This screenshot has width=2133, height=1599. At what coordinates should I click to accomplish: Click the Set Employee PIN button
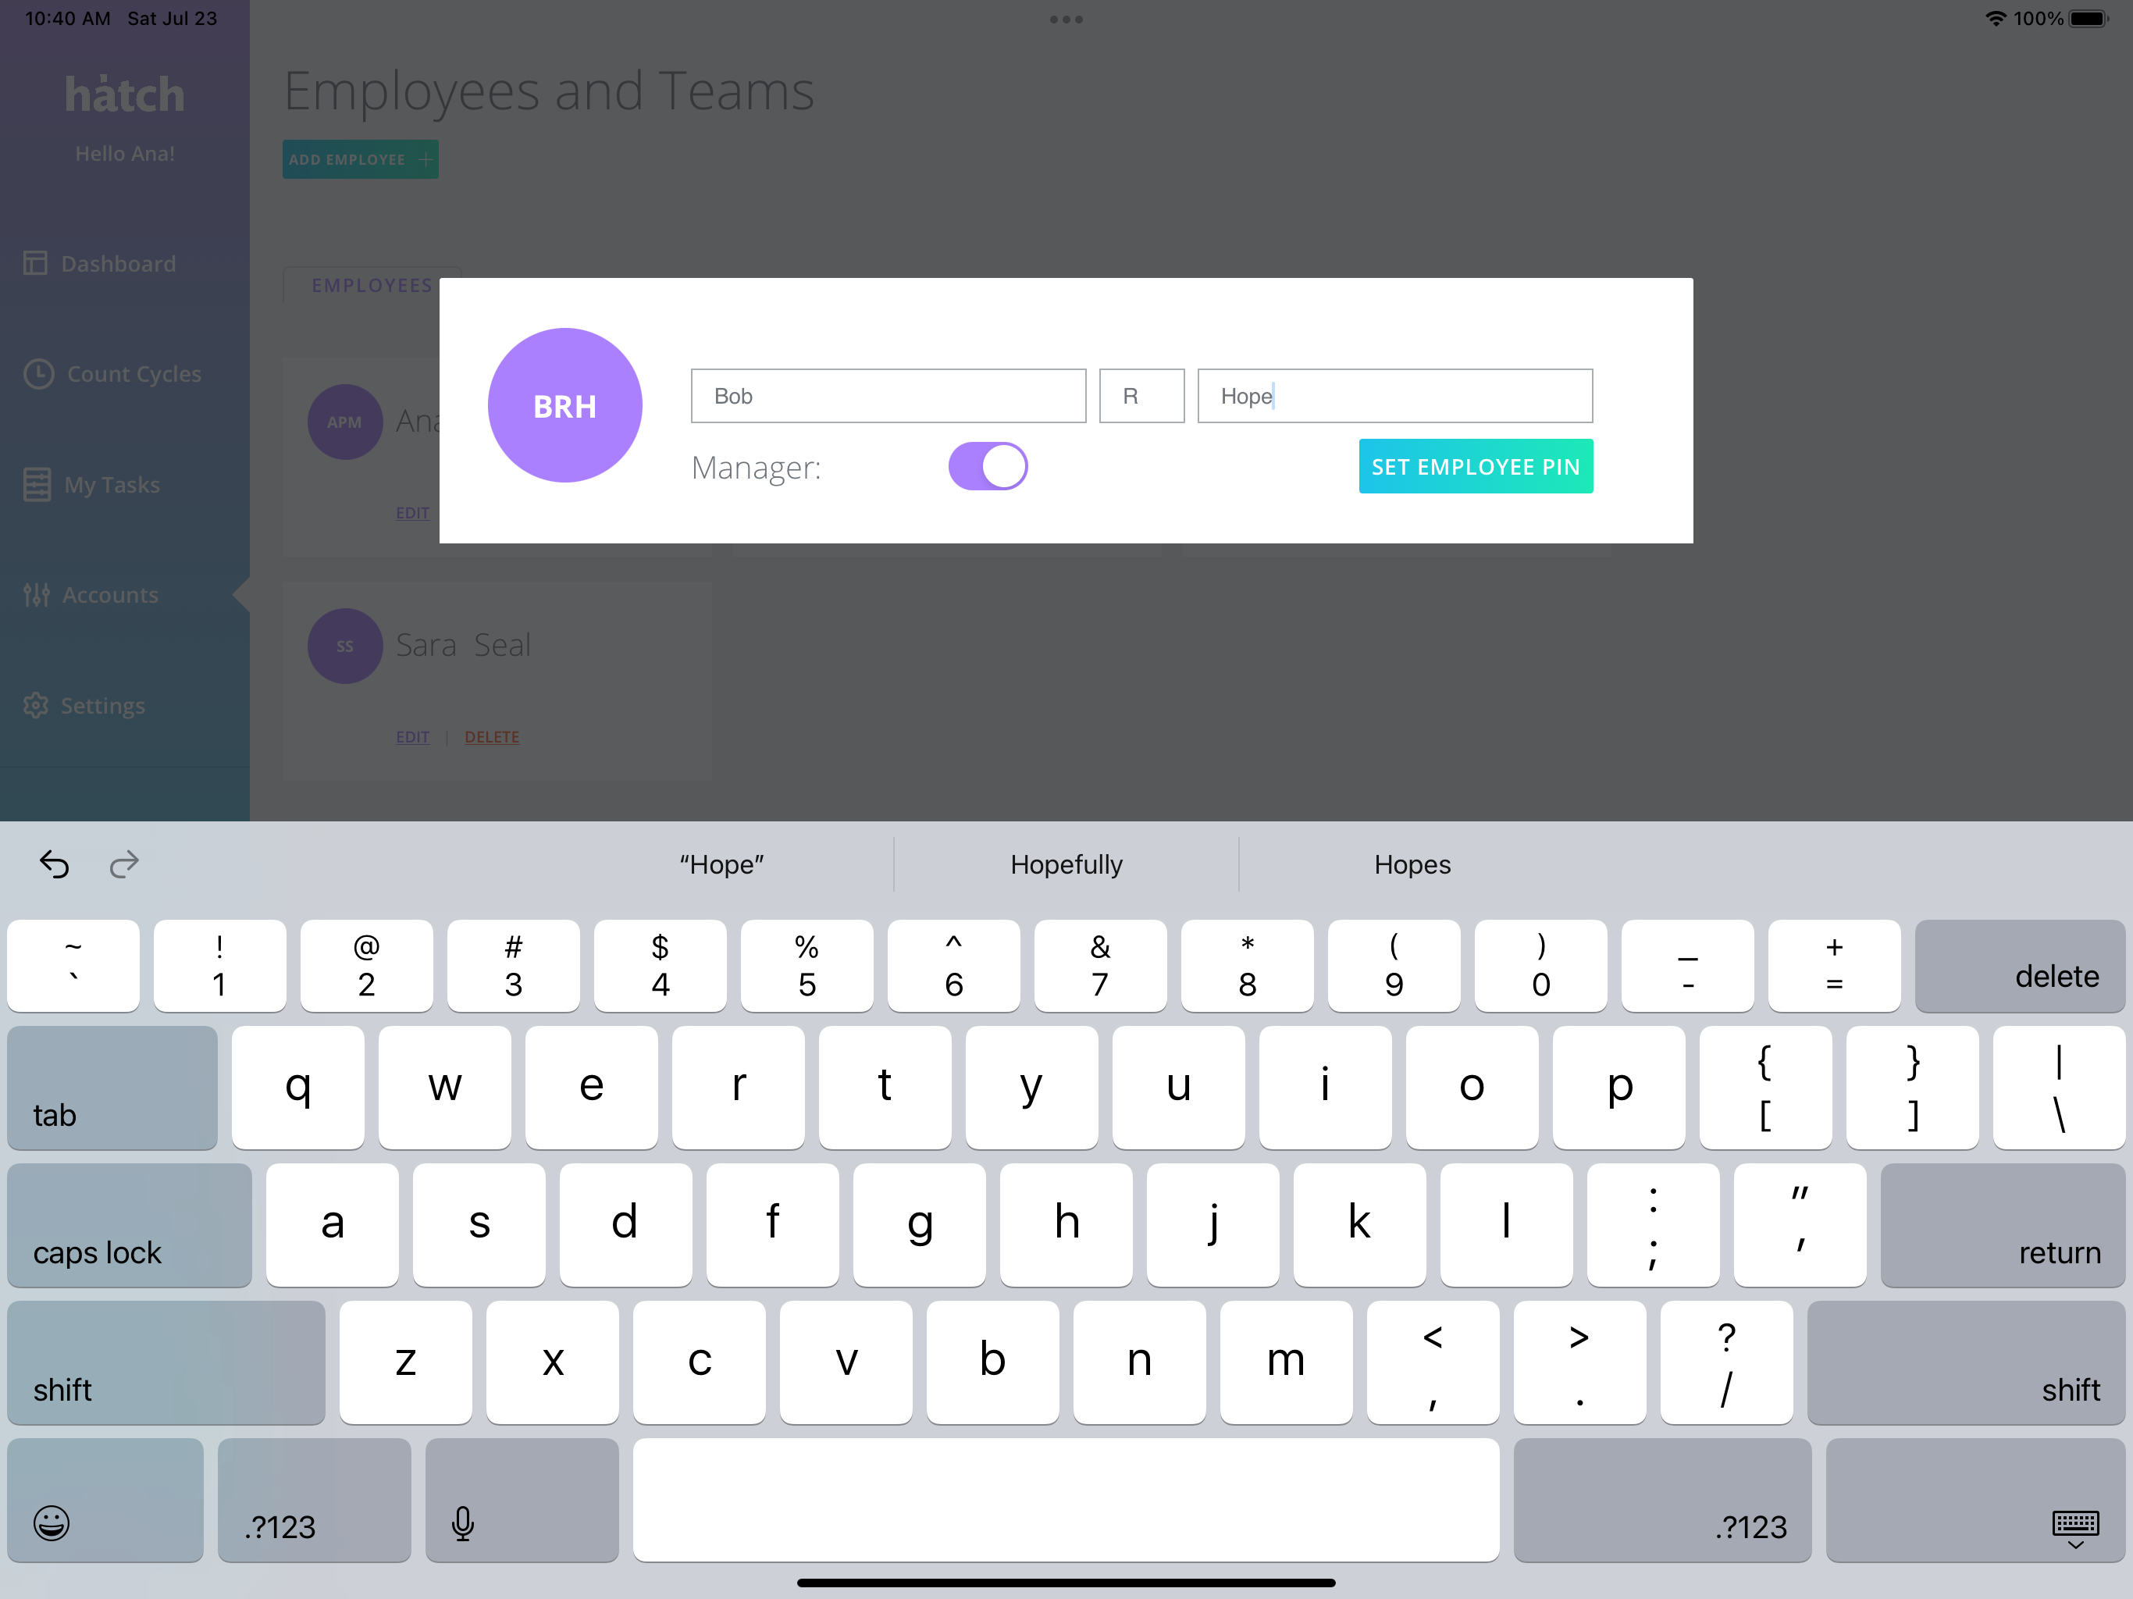point(1476,467)
